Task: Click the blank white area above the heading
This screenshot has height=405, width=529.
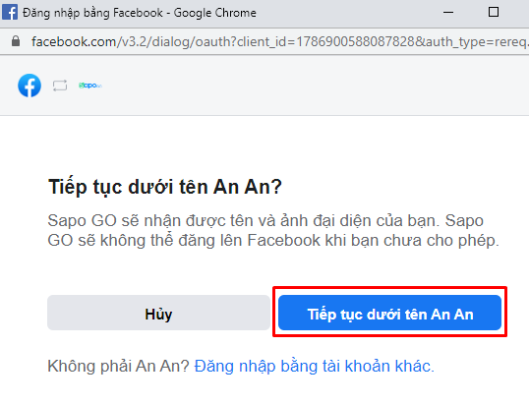Action: click(x=264, y=145)
